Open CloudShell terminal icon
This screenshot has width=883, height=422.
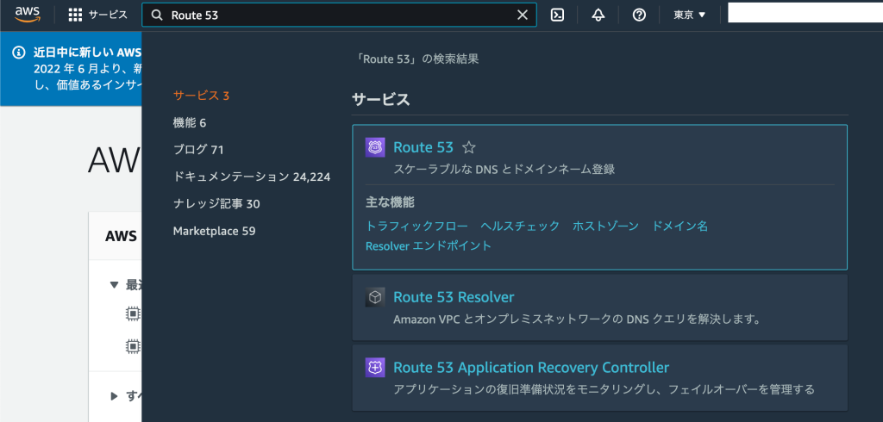coord(558,16)
